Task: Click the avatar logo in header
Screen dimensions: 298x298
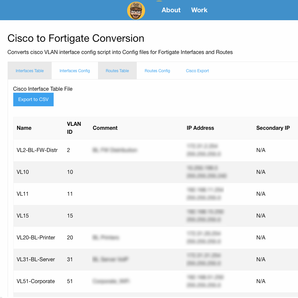Action: [x=136, y=11]
